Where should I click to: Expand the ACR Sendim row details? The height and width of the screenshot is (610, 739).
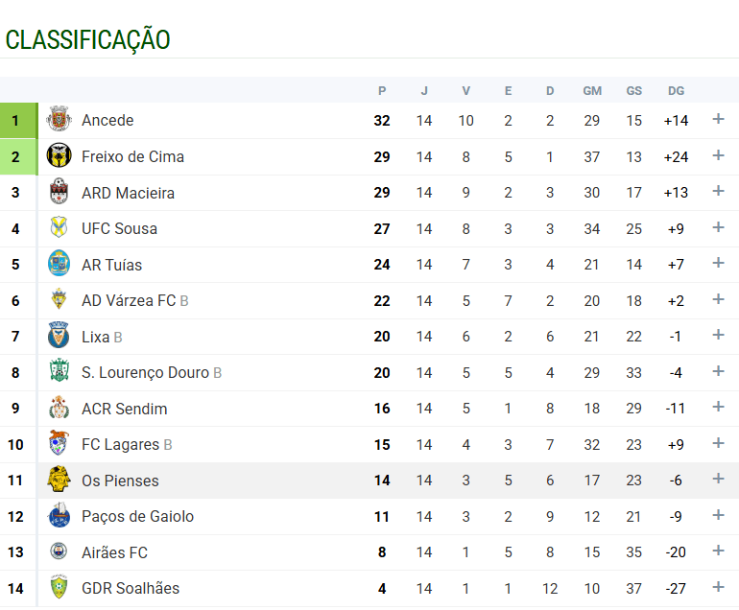click(x=718, y=407)
